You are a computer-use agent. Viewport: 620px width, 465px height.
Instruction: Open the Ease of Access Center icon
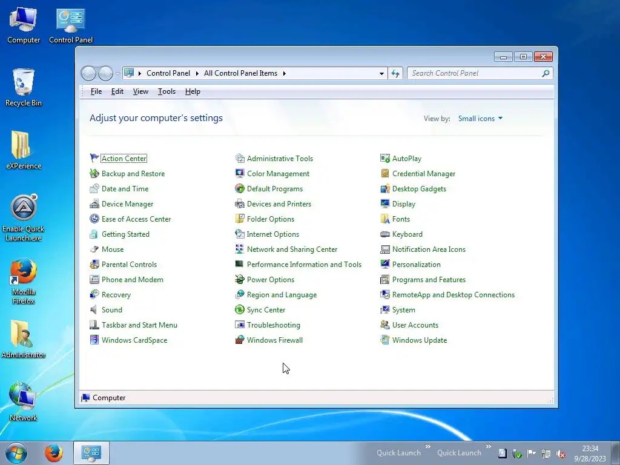(94, 219)
